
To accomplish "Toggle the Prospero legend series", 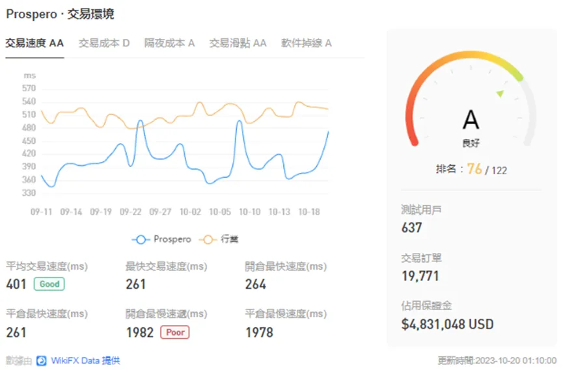I will (161, 239).
